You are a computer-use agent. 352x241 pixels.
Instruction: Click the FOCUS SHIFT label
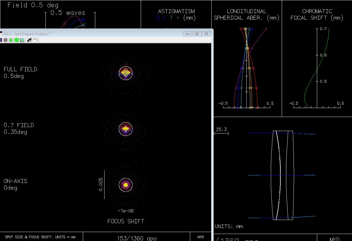click(x=126, y=221)
